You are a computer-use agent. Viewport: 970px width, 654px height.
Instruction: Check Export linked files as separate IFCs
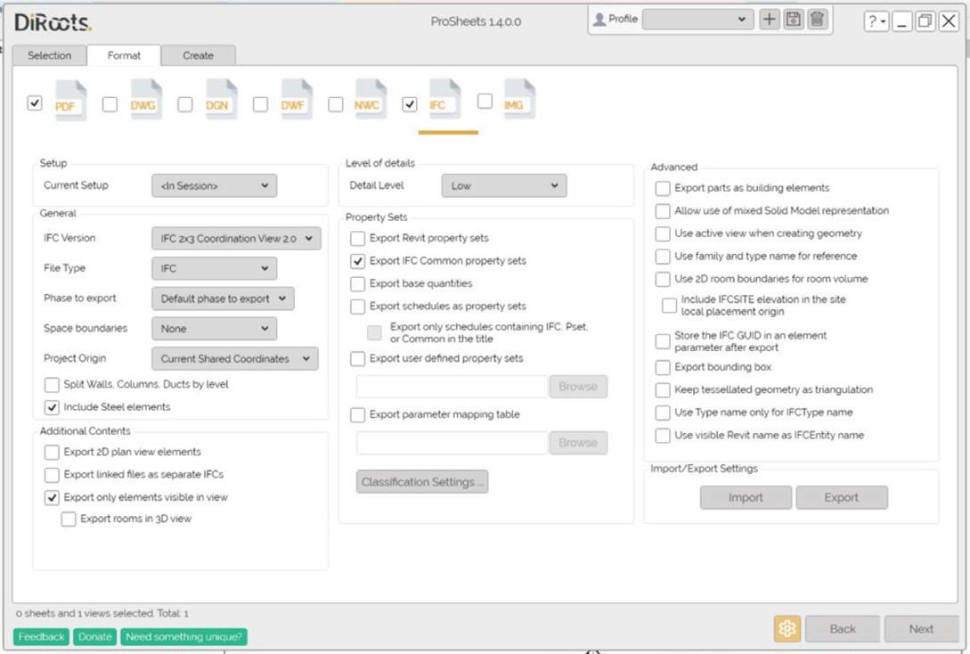coord(52,475)
